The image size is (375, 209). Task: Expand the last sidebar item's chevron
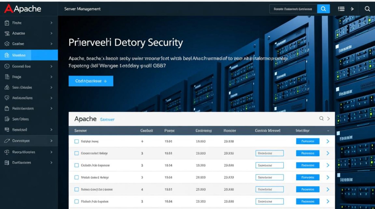[51, 162]
